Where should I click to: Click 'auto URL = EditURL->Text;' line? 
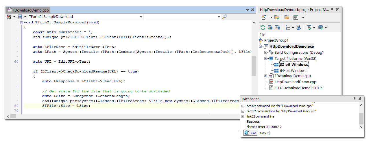click(x=62, y=62)
